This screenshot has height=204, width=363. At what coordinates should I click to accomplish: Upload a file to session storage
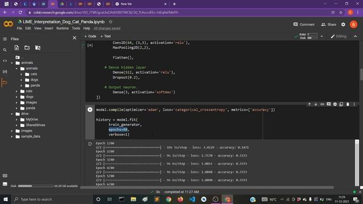(16, 48)
